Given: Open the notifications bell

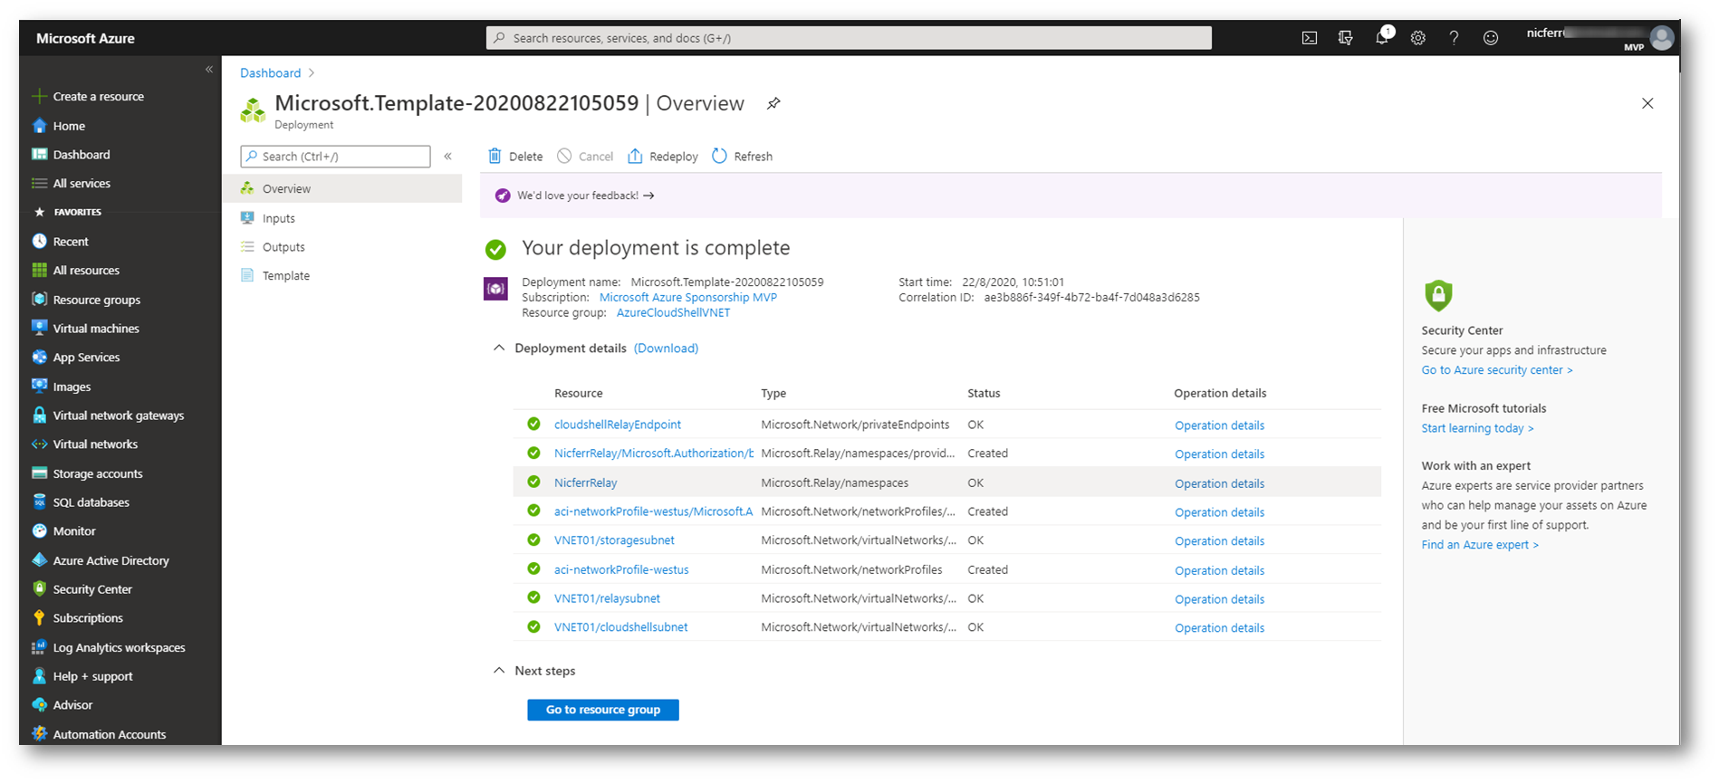Looking at the screenshot, I should 1382,37.
